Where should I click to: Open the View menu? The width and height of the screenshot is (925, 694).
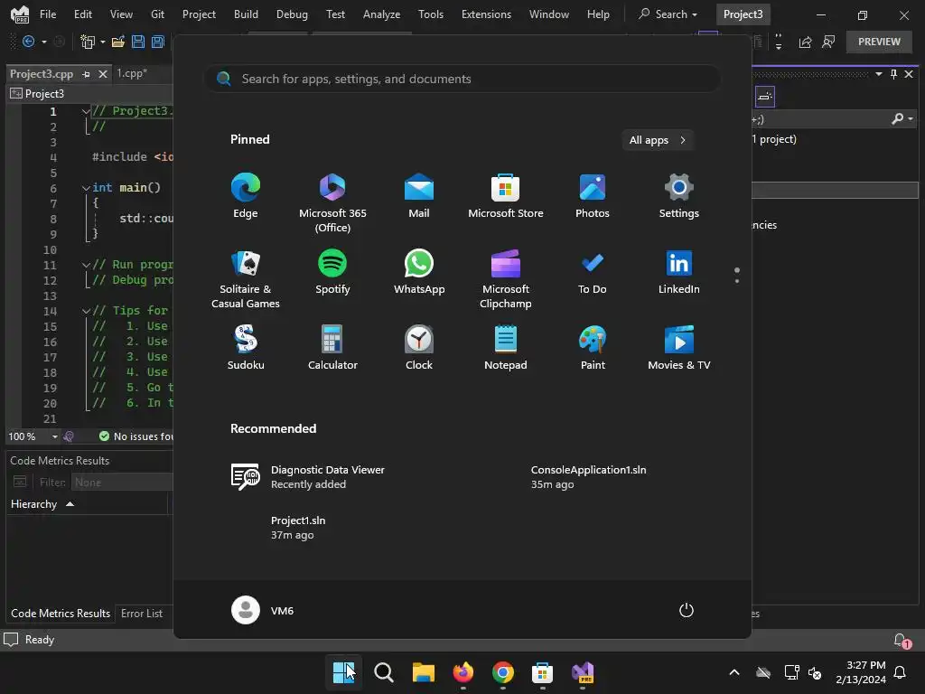coord(121,14)
